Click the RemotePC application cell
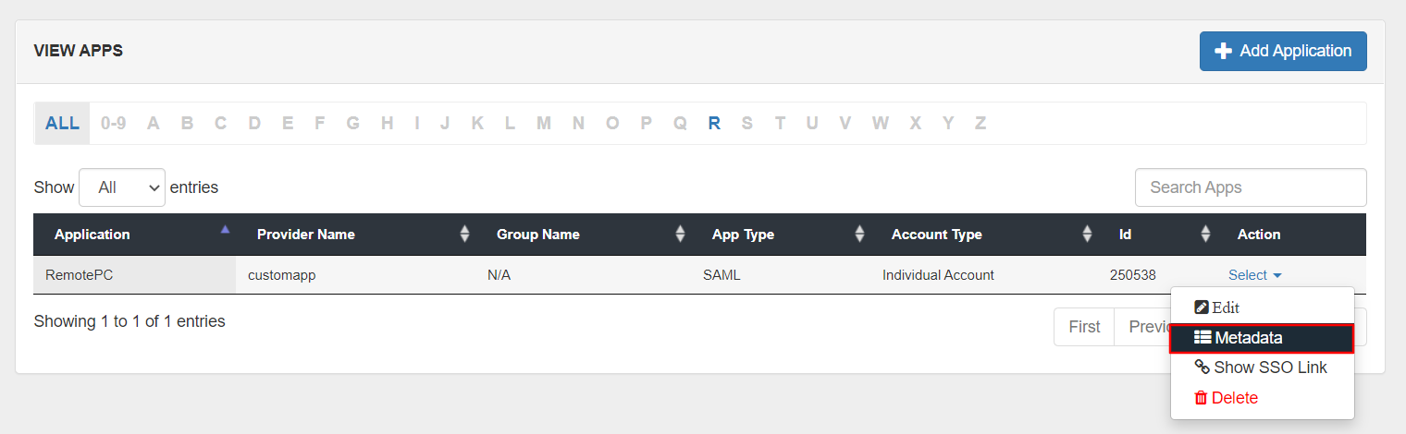 pos(134,275)
